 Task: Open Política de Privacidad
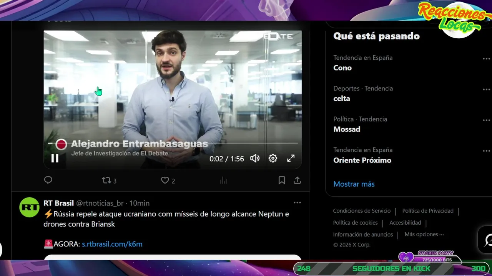point(428,211)
